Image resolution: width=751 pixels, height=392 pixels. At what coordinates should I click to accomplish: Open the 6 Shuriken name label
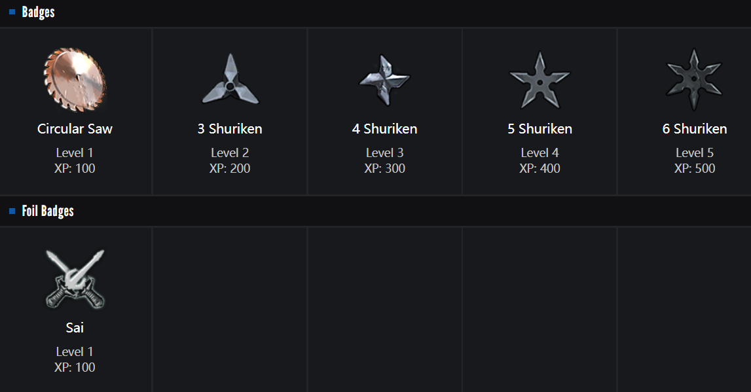tap(694, 129)
